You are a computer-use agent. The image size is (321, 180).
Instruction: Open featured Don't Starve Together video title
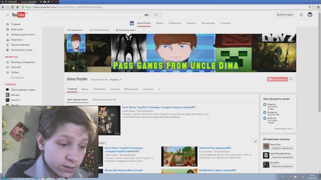[159, 107]
